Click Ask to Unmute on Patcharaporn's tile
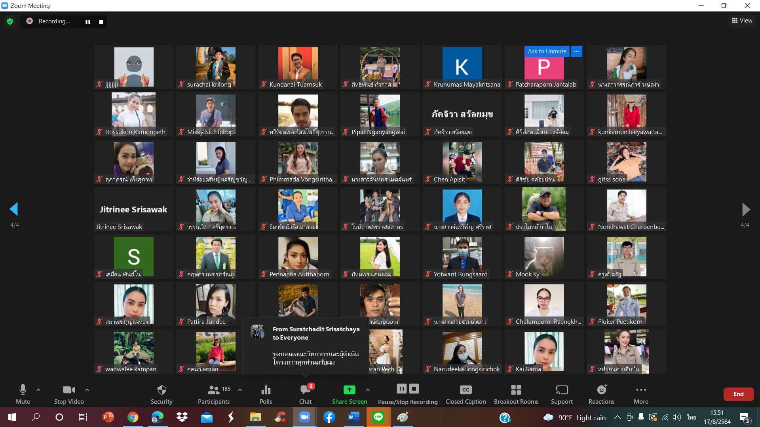 click(547, 51)
